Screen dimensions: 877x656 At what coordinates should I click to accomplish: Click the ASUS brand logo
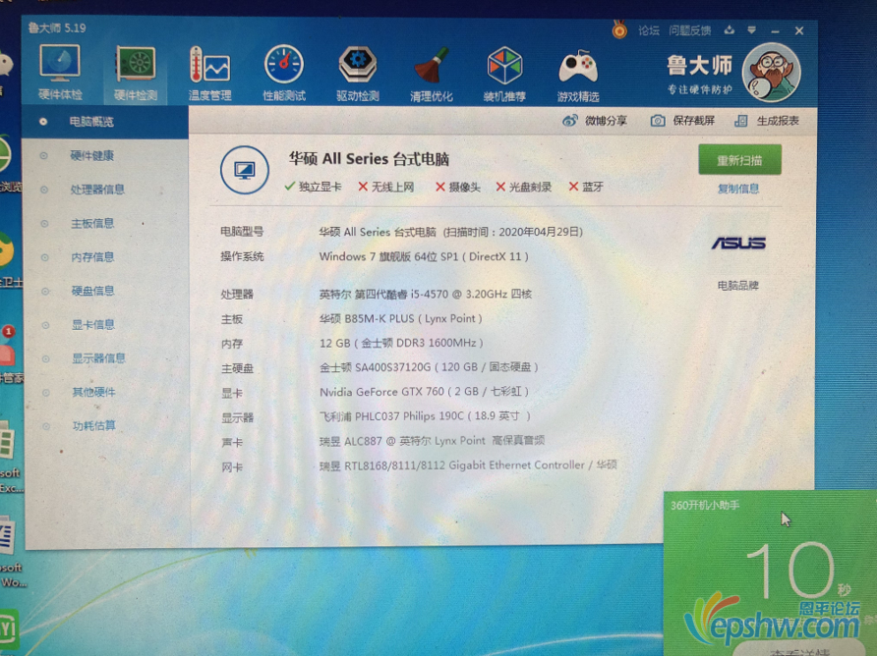738,244
